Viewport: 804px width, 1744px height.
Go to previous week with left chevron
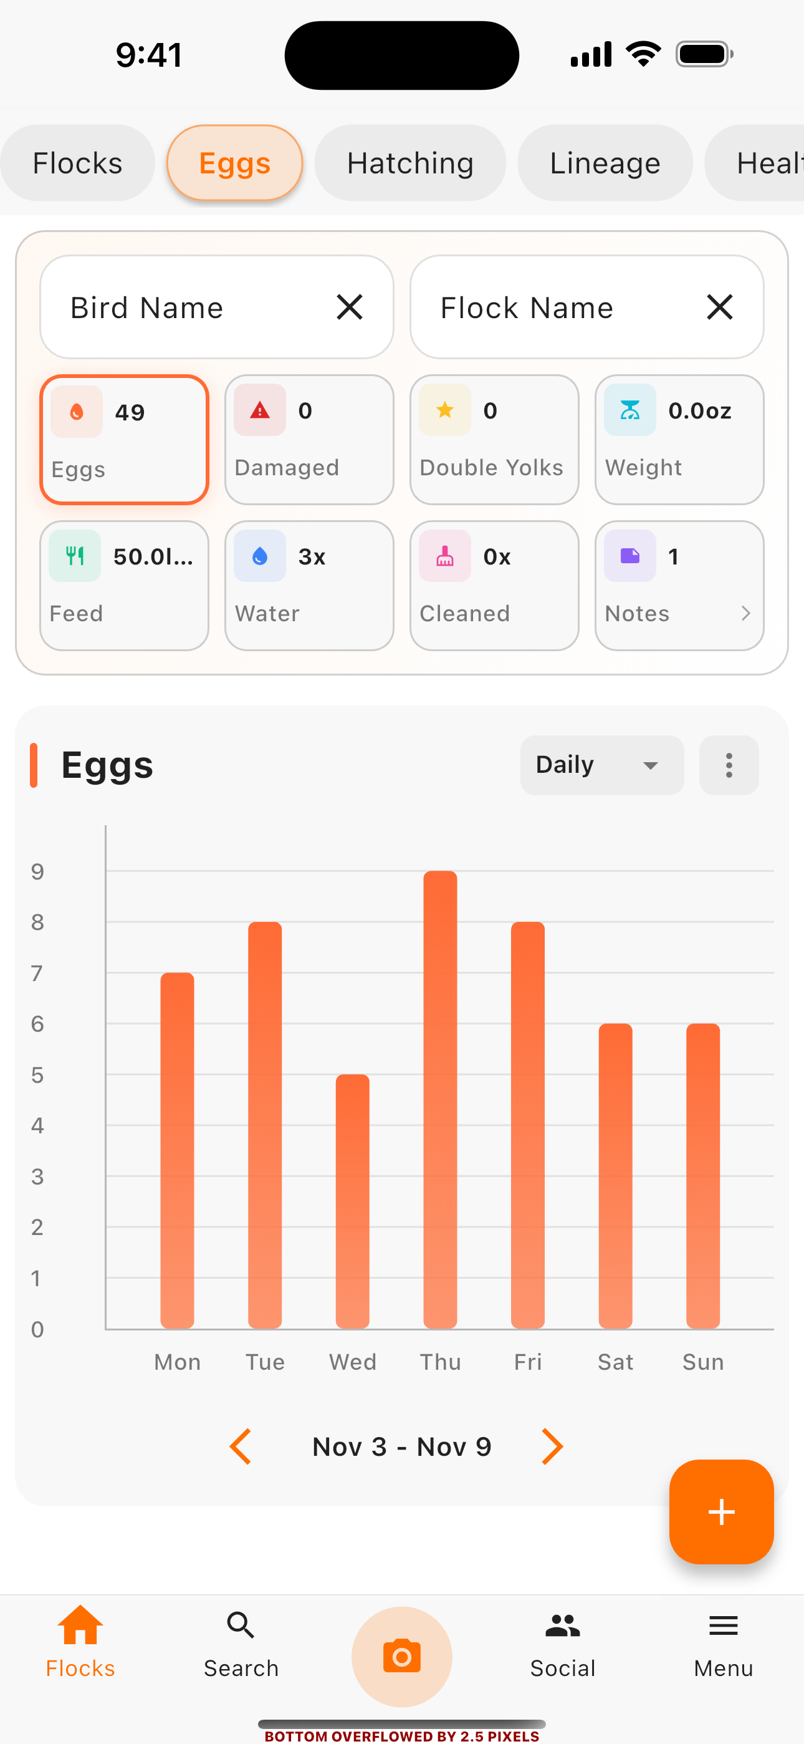[x=241, y=1446]
